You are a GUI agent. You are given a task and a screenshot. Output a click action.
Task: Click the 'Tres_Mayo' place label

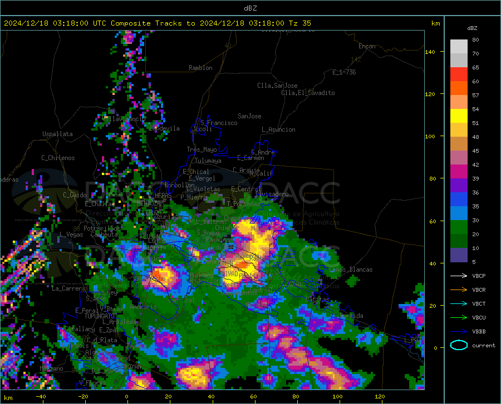(202, 149)
